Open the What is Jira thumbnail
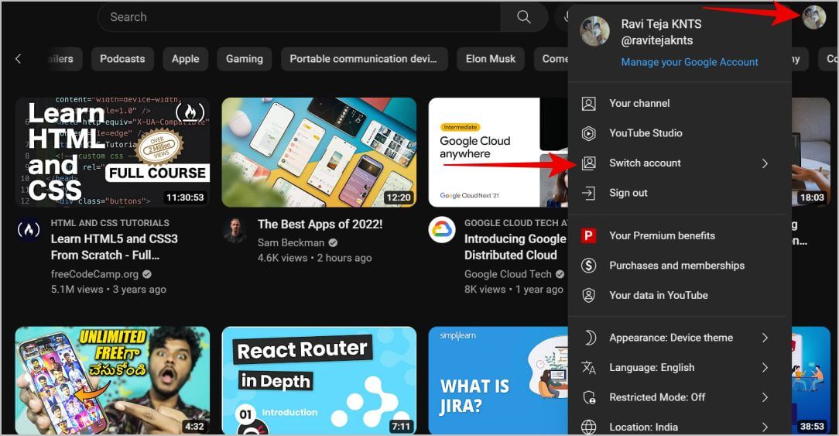Screen dimensions: 839x436 pos(498,380)
